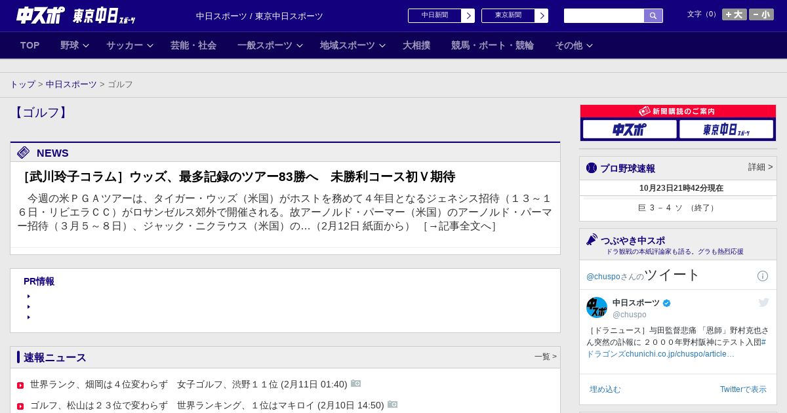Open the つぶやき中スポ heading link

(x=633, y=241)
